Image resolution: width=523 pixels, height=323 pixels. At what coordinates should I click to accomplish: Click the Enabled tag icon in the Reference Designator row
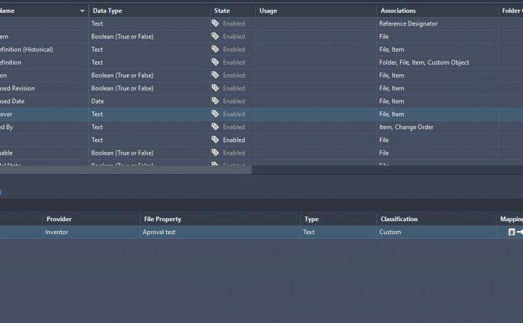(215, 23)
